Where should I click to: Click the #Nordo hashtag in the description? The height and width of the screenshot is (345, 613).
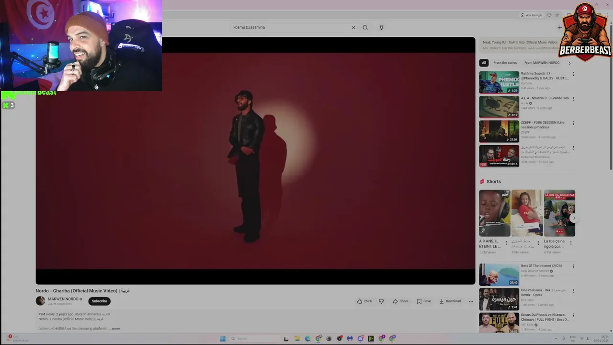coord(80,314)
